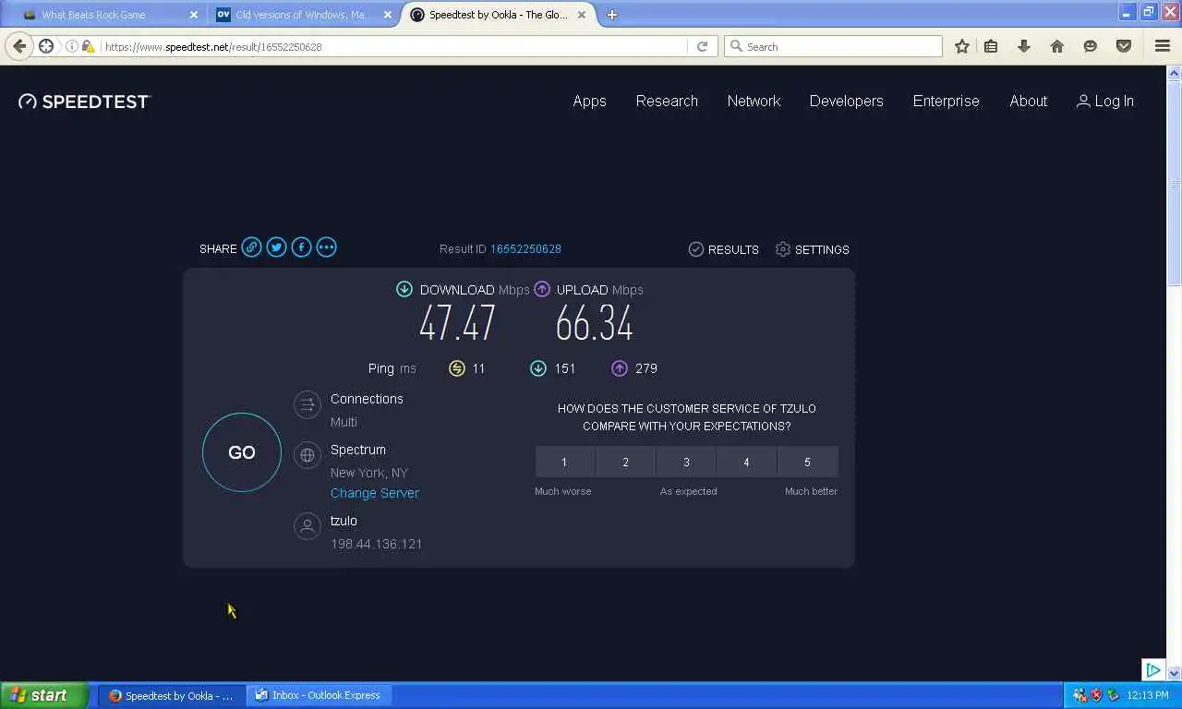Share result on Facebook
This screenshot has height=709, width=1182.
301,247
